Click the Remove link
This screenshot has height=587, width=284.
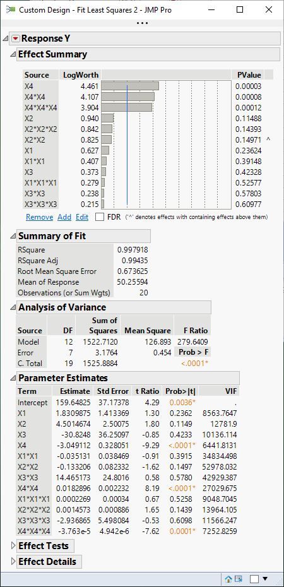pos(39,216)
